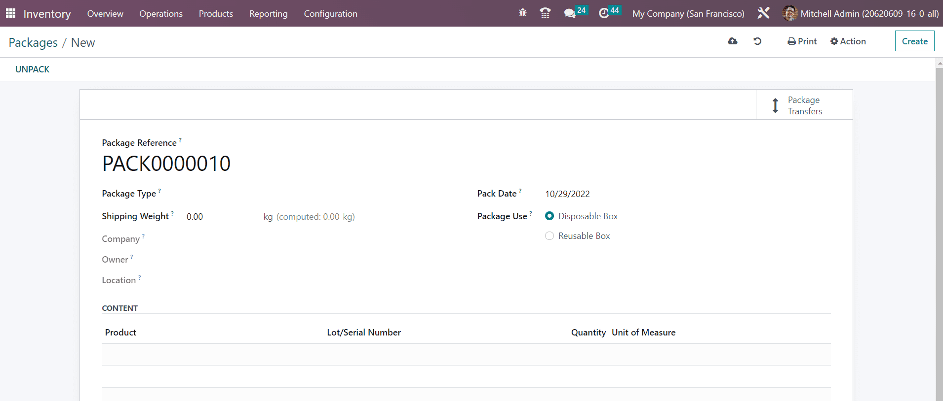943x401 pixels.
Task: Click the "New" breadcrumb text
Action: 83,43
